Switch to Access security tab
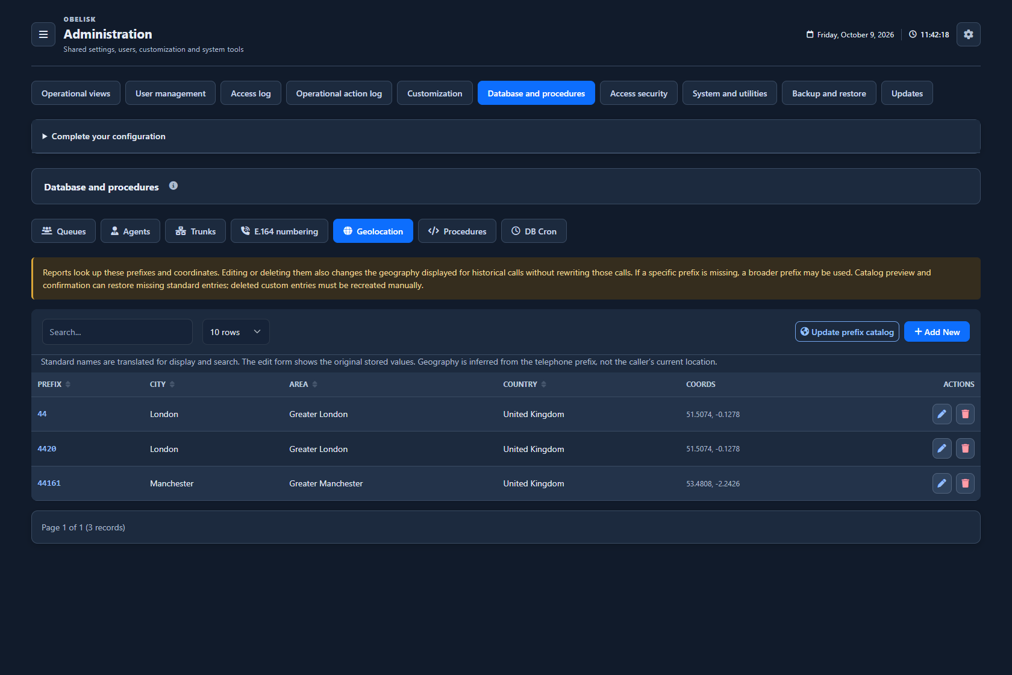This screenshot has height=675, width=1012. pos(639,93)
